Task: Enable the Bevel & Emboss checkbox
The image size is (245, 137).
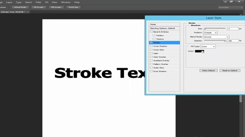Action: coord(151,32)
